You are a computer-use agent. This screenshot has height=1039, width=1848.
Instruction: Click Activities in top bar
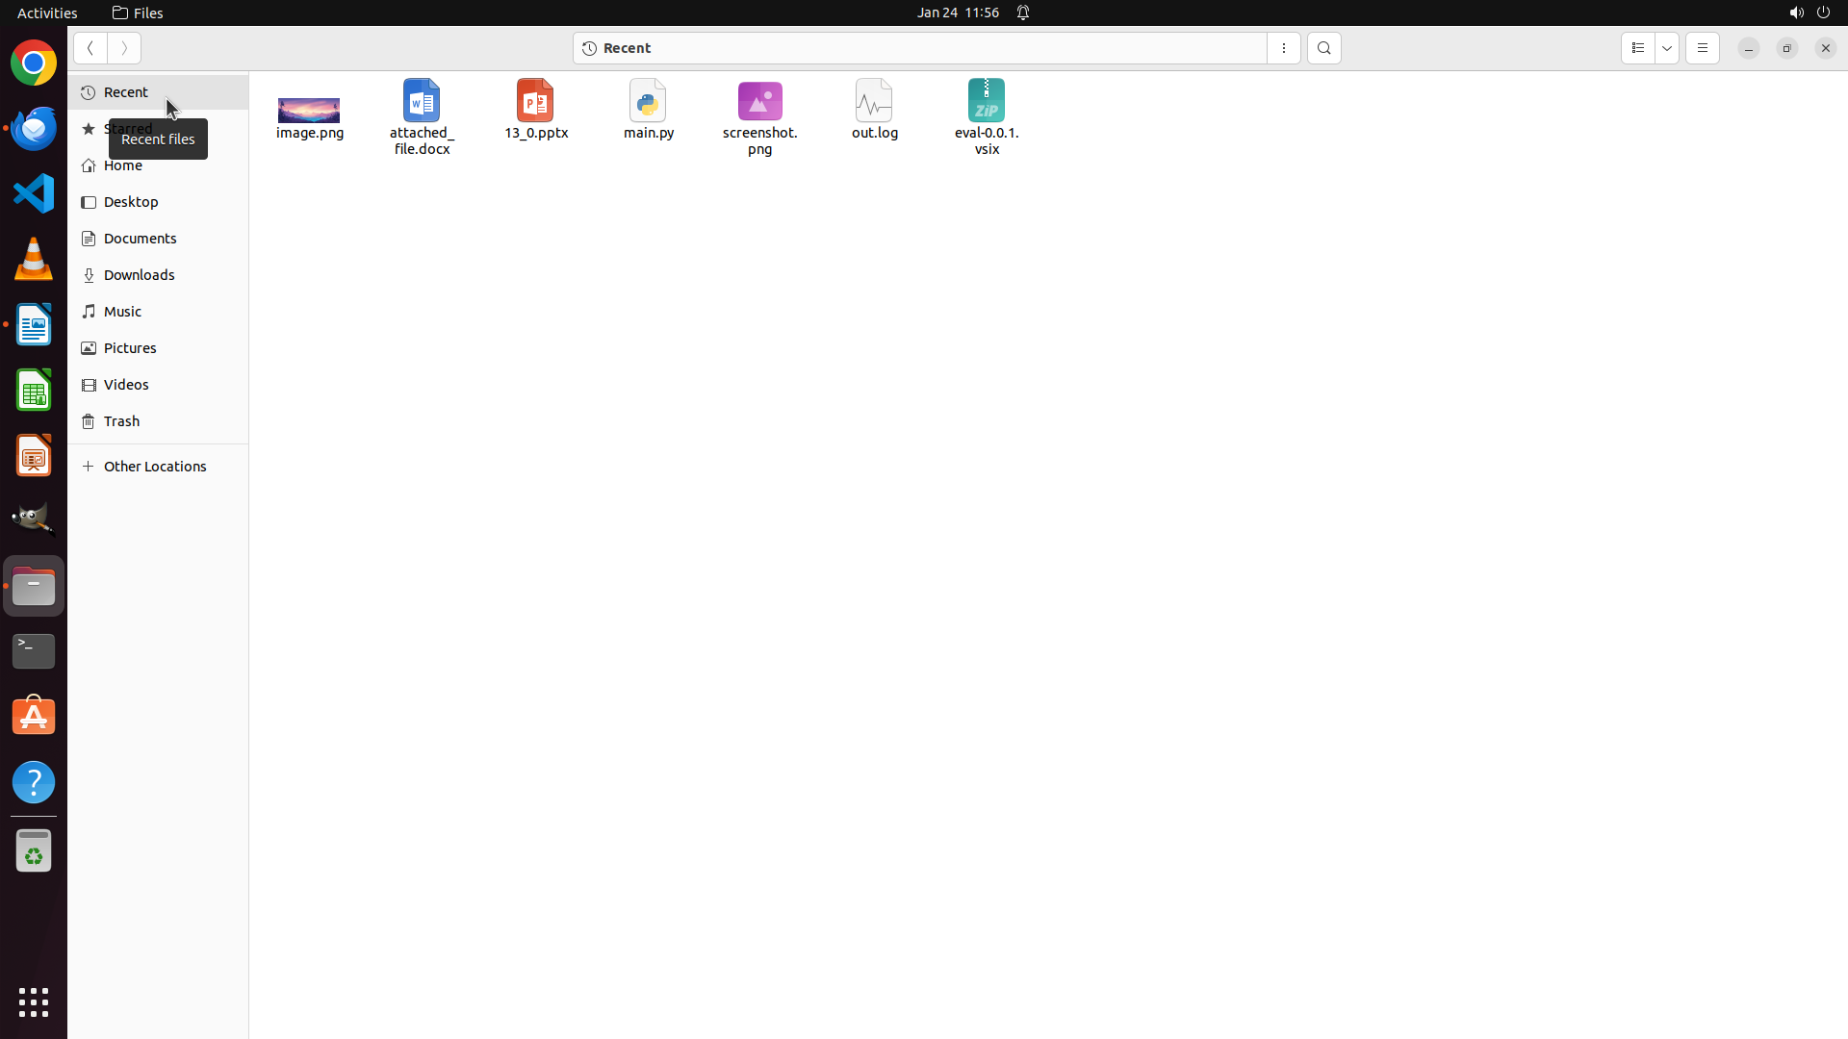(x=47, y=13)
